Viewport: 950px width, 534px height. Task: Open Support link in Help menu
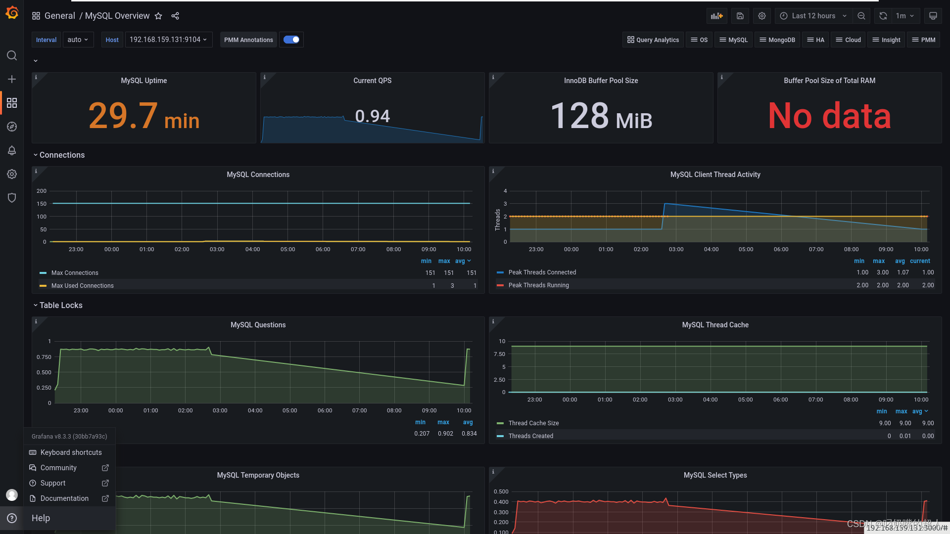tap(70, 483)
